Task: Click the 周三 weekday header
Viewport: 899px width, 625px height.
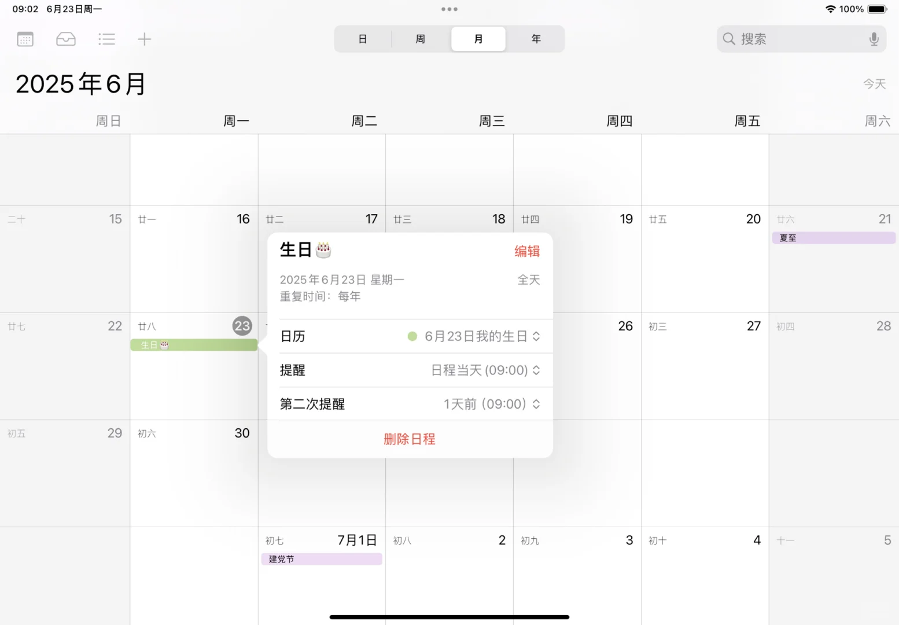Action: tap(492, 121)
